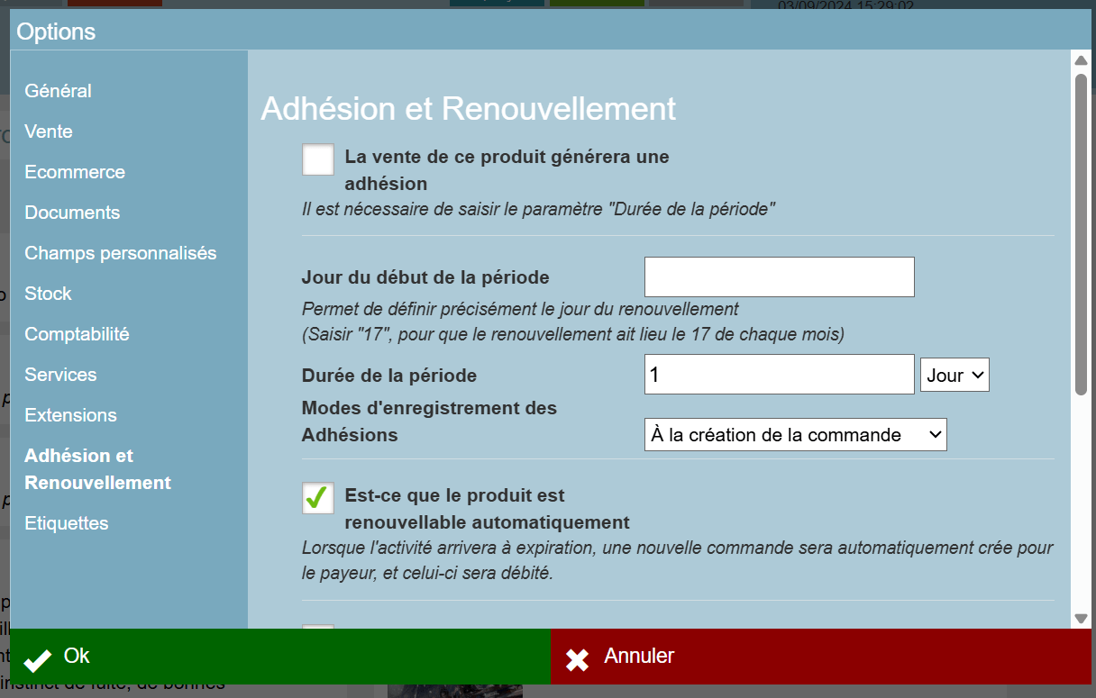
Task: Click the 'Durée de la période' label
Action: (389, 376)
